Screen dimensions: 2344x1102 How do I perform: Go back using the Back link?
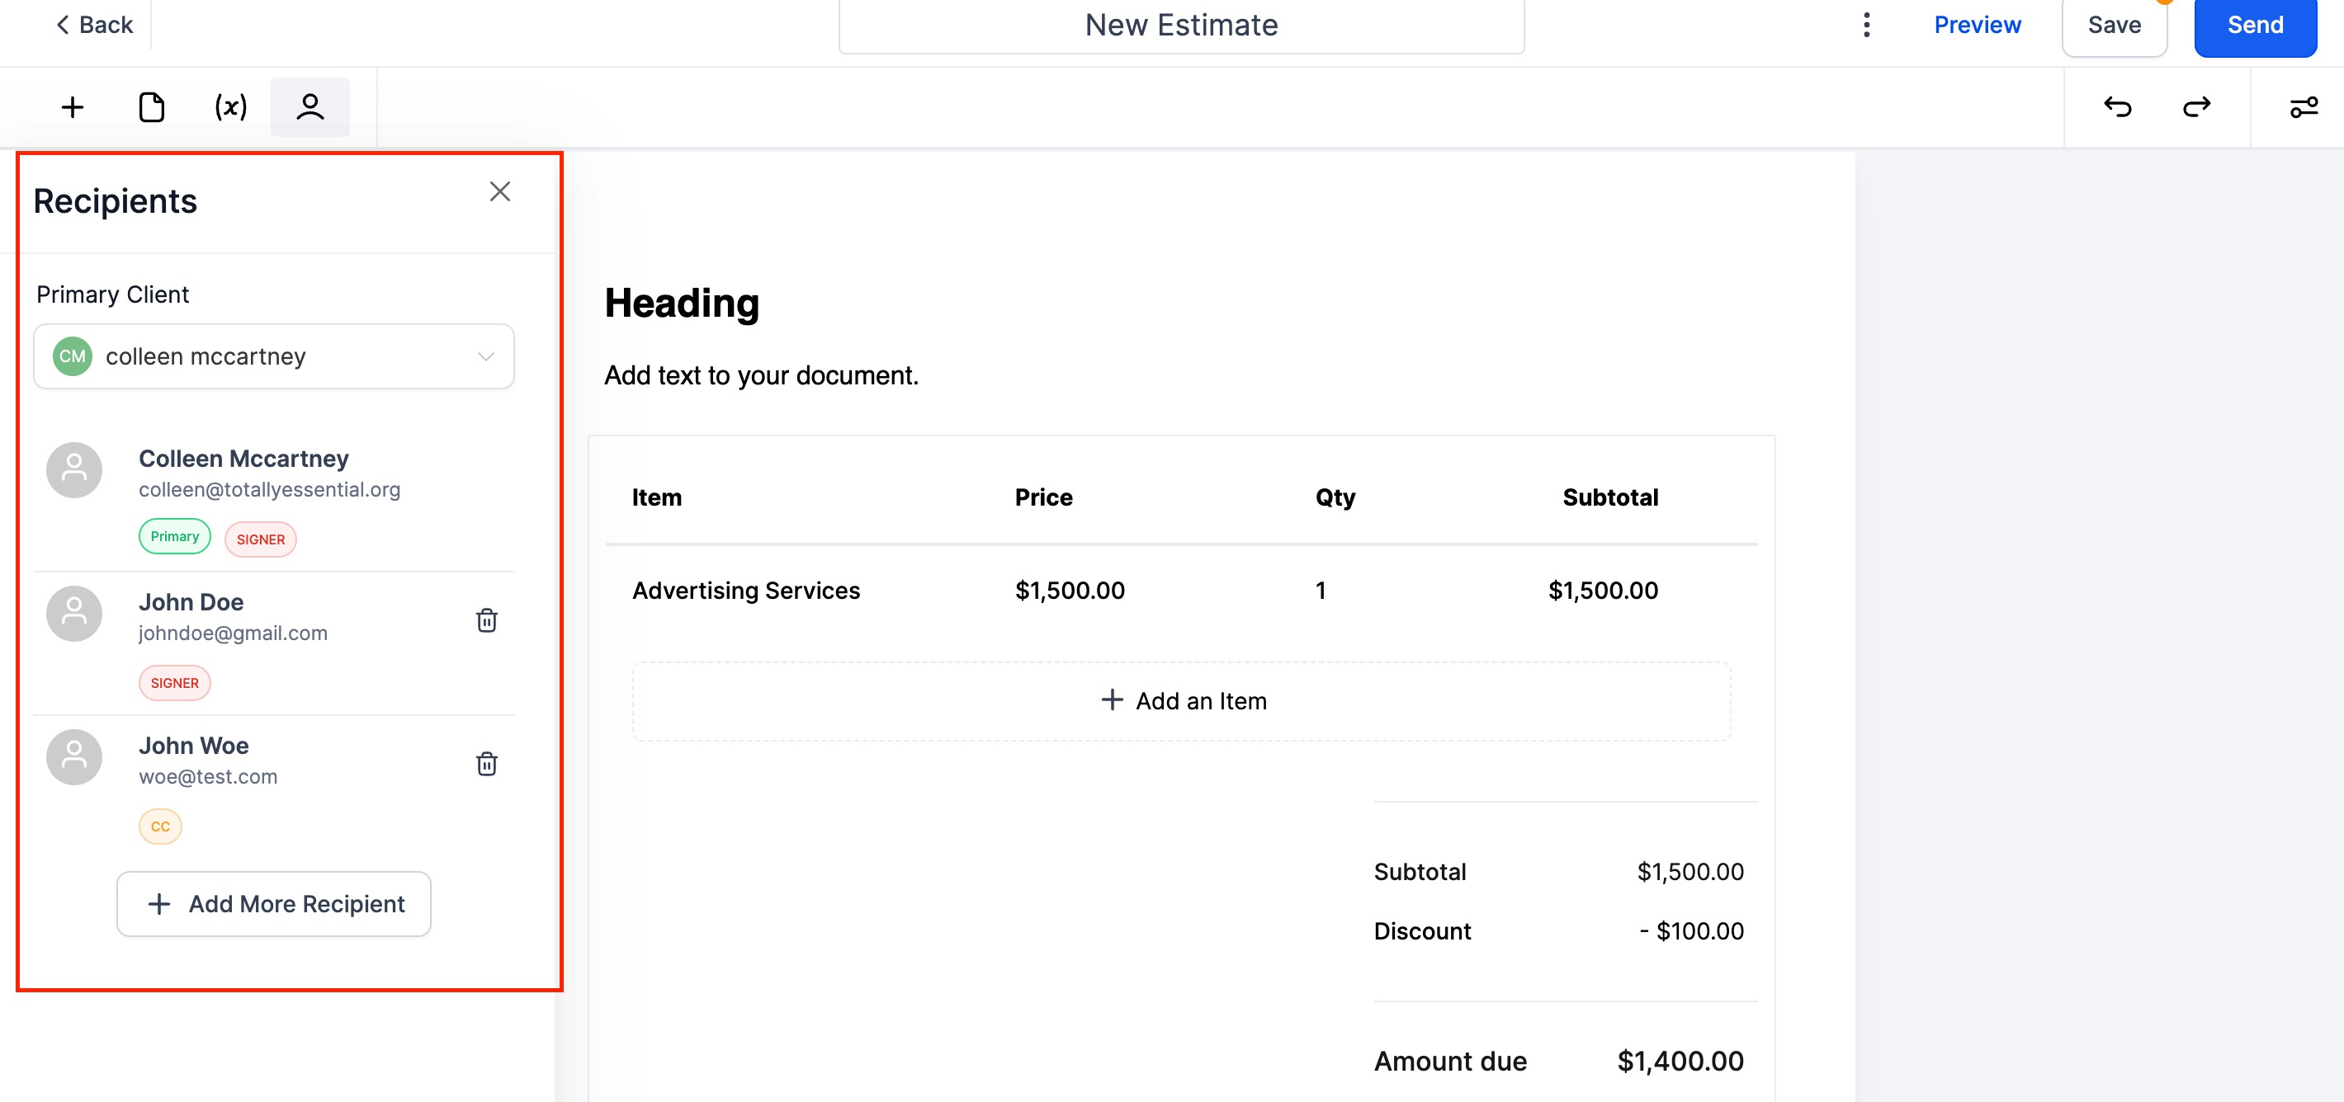[94, 25]
